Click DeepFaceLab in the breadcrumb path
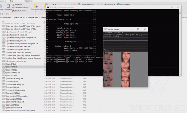187x113 pixels. pyautogui.click(x=33, y=18)
